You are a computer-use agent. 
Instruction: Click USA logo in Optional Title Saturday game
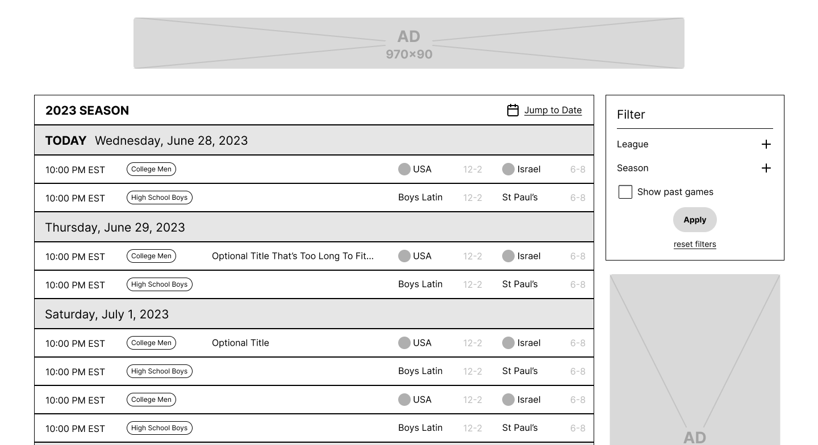(404, 343)
